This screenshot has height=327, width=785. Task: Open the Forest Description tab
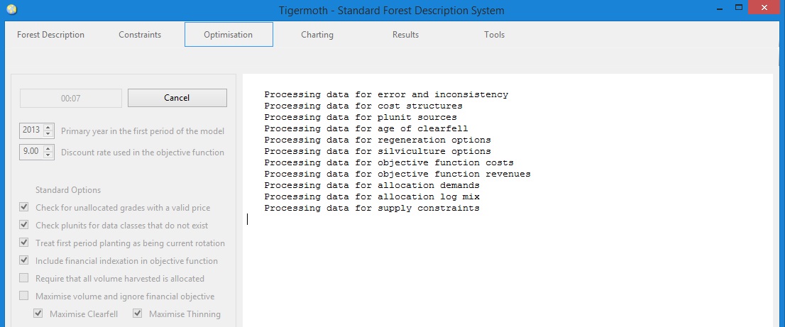point(50,35)
